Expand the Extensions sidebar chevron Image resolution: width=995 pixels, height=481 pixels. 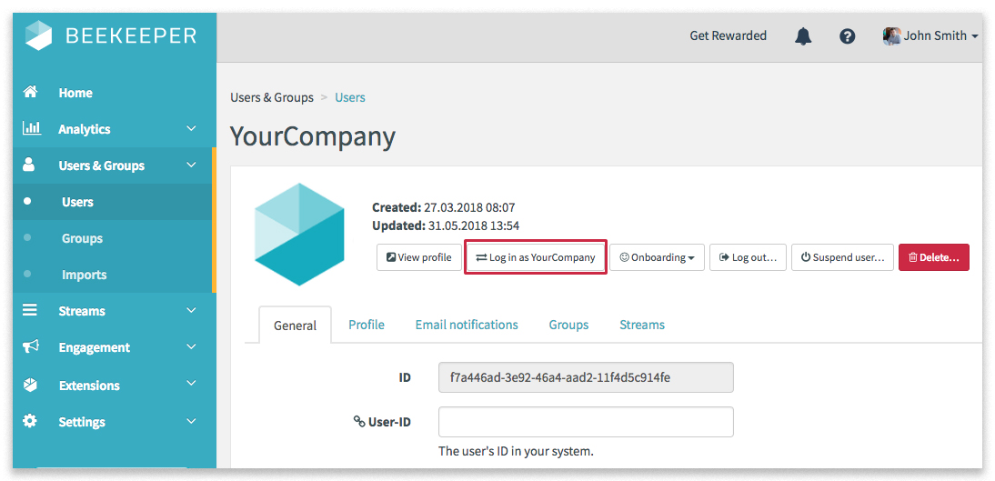(x=191, y=385)
